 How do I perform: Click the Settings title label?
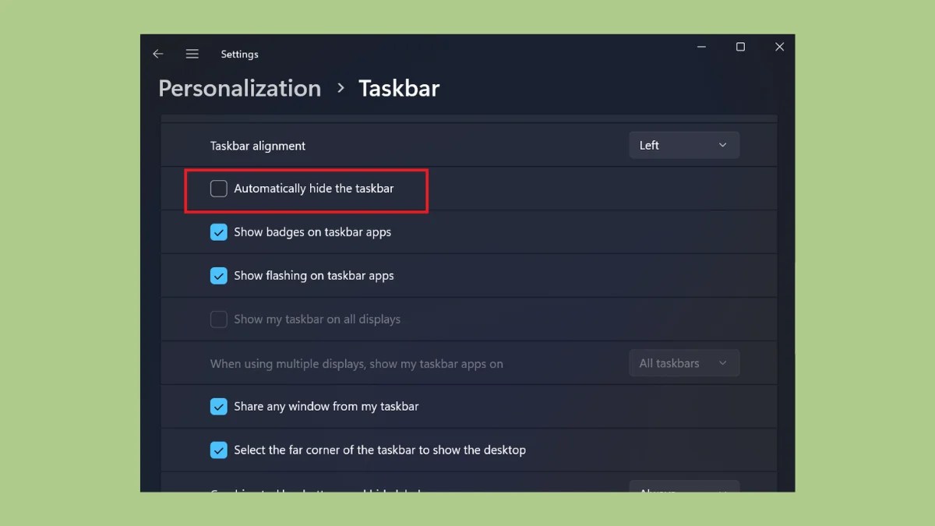click(x=239, y=54)
